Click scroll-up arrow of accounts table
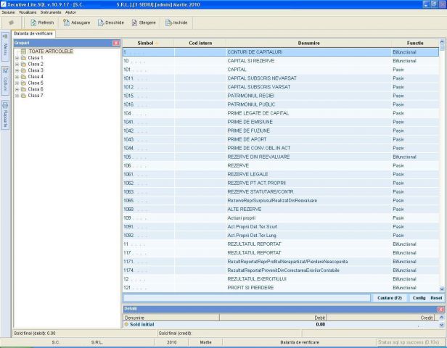 pos(442,42)
